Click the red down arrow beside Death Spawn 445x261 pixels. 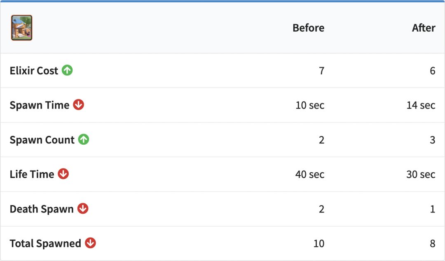[x=83, y=208]
